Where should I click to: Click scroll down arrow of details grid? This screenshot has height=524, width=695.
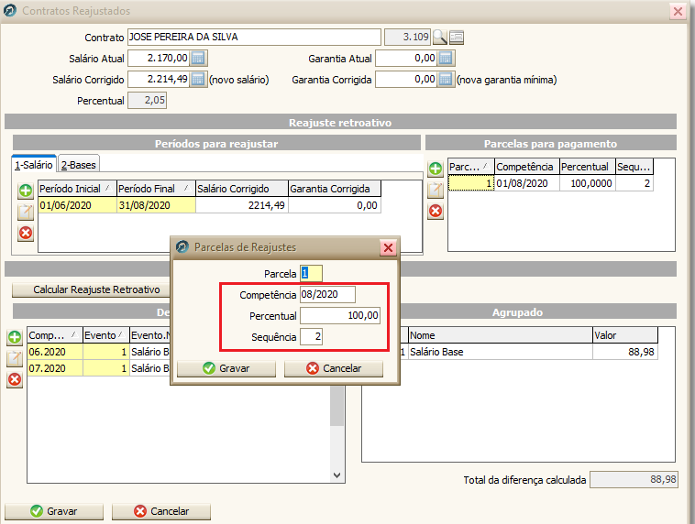pos(336,475)
